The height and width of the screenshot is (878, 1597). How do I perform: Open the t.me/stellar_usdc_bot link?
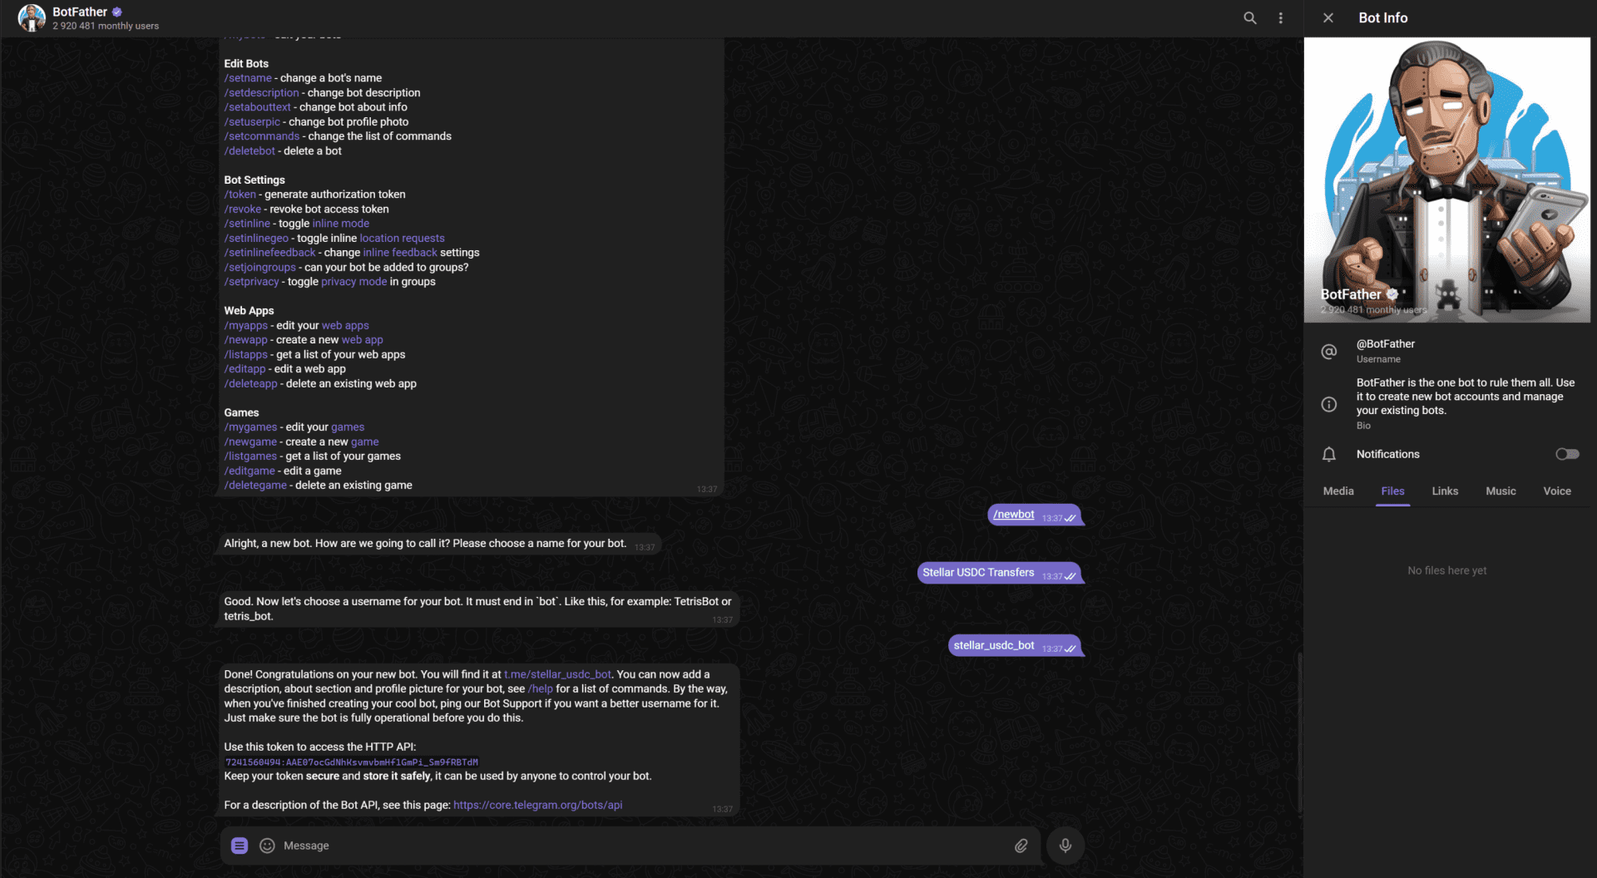pos(557,674)
